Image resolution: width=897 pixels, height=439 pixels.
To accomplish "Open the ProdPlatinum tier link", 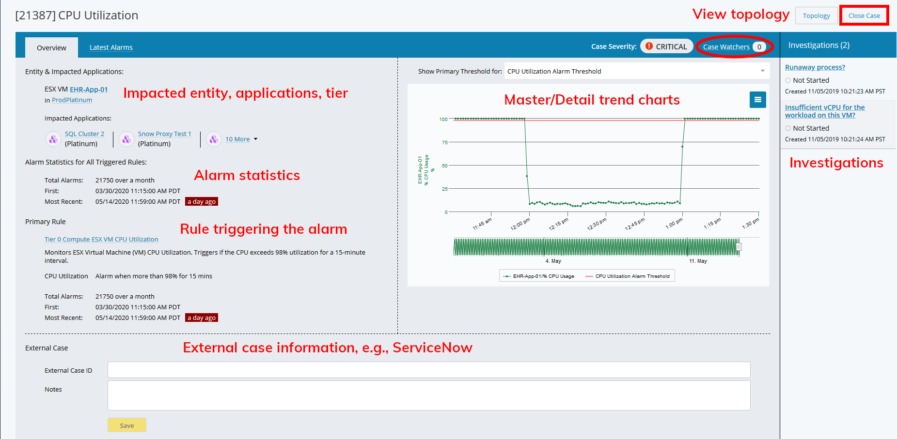I will tap(72, 100).
